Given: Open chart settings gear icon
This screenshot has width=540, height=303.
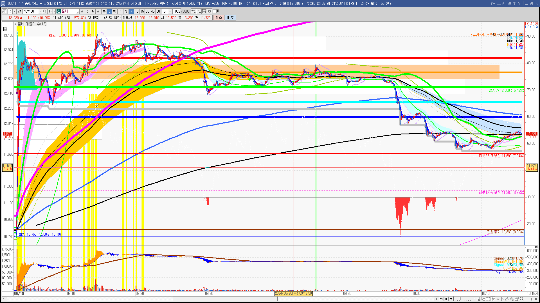Looking at the screenshot, I should [210, 11].
